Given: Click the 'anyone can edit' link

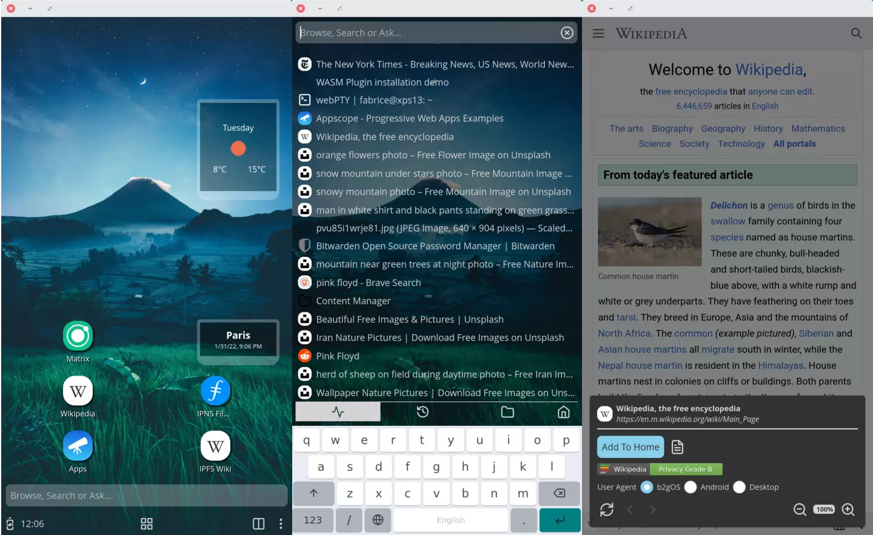Looking at the screenshot, I should click(x=780, y=92).
